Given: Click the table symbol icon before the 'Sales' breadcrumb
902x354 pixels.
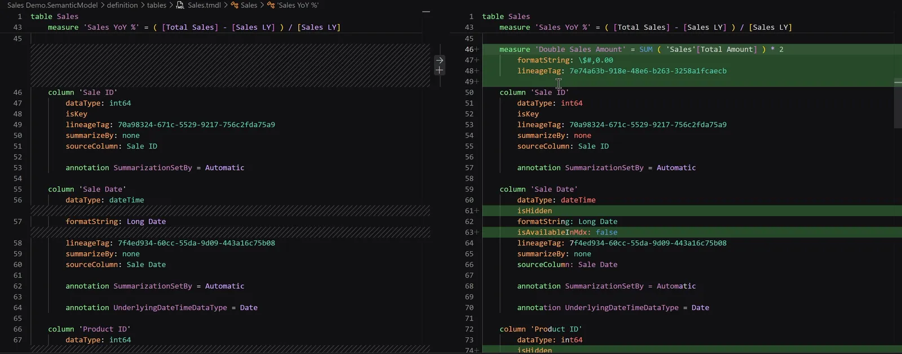Looking at the screenshot, I should click(x=235, y=5).
